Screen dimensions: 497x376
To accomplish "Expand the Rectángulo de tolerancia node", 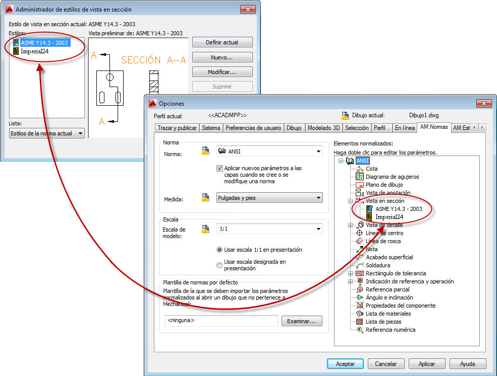I will coord(350,273).
